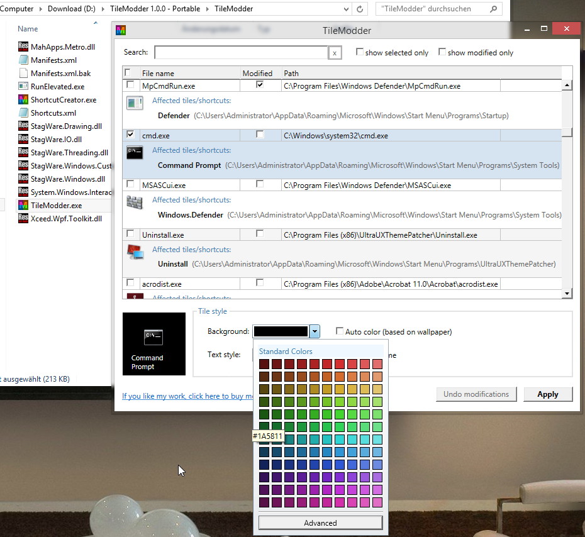This screenshot has height=537, width=585.
Task: Click the Uninstall shortcut icon under Uninstall.exe
Action: (x=135, y=252)
